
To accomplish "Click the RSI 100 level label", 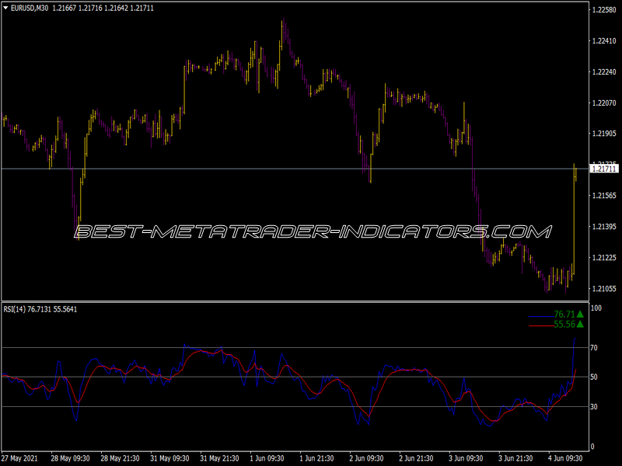I will pyautogui.click(x=596, y=308).
